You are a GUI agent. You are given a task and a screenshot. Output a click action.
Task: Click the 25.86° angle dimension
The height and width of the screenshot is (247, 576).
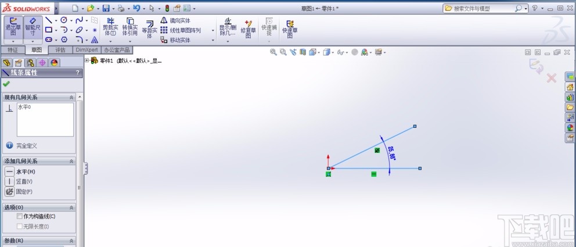pyautogui.click(x=391, y=153)
